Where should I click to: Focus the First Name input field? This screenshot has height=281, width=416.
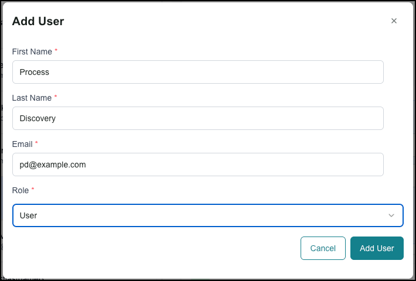coord(198,72)
